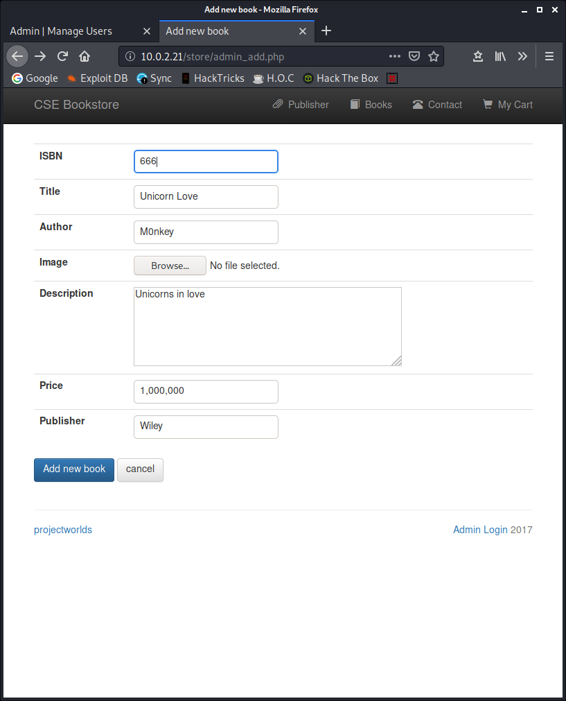Reload the current page
Image resolution: width=566 pixels, height=701 pixels.
tap(62, 56)
